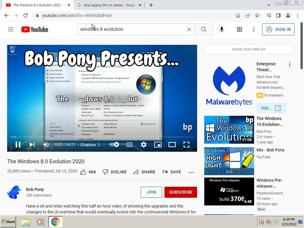Switch to theater mode
Image resolution: width=304 pixels, height=228 pixels.
click(x=172, y=145)
